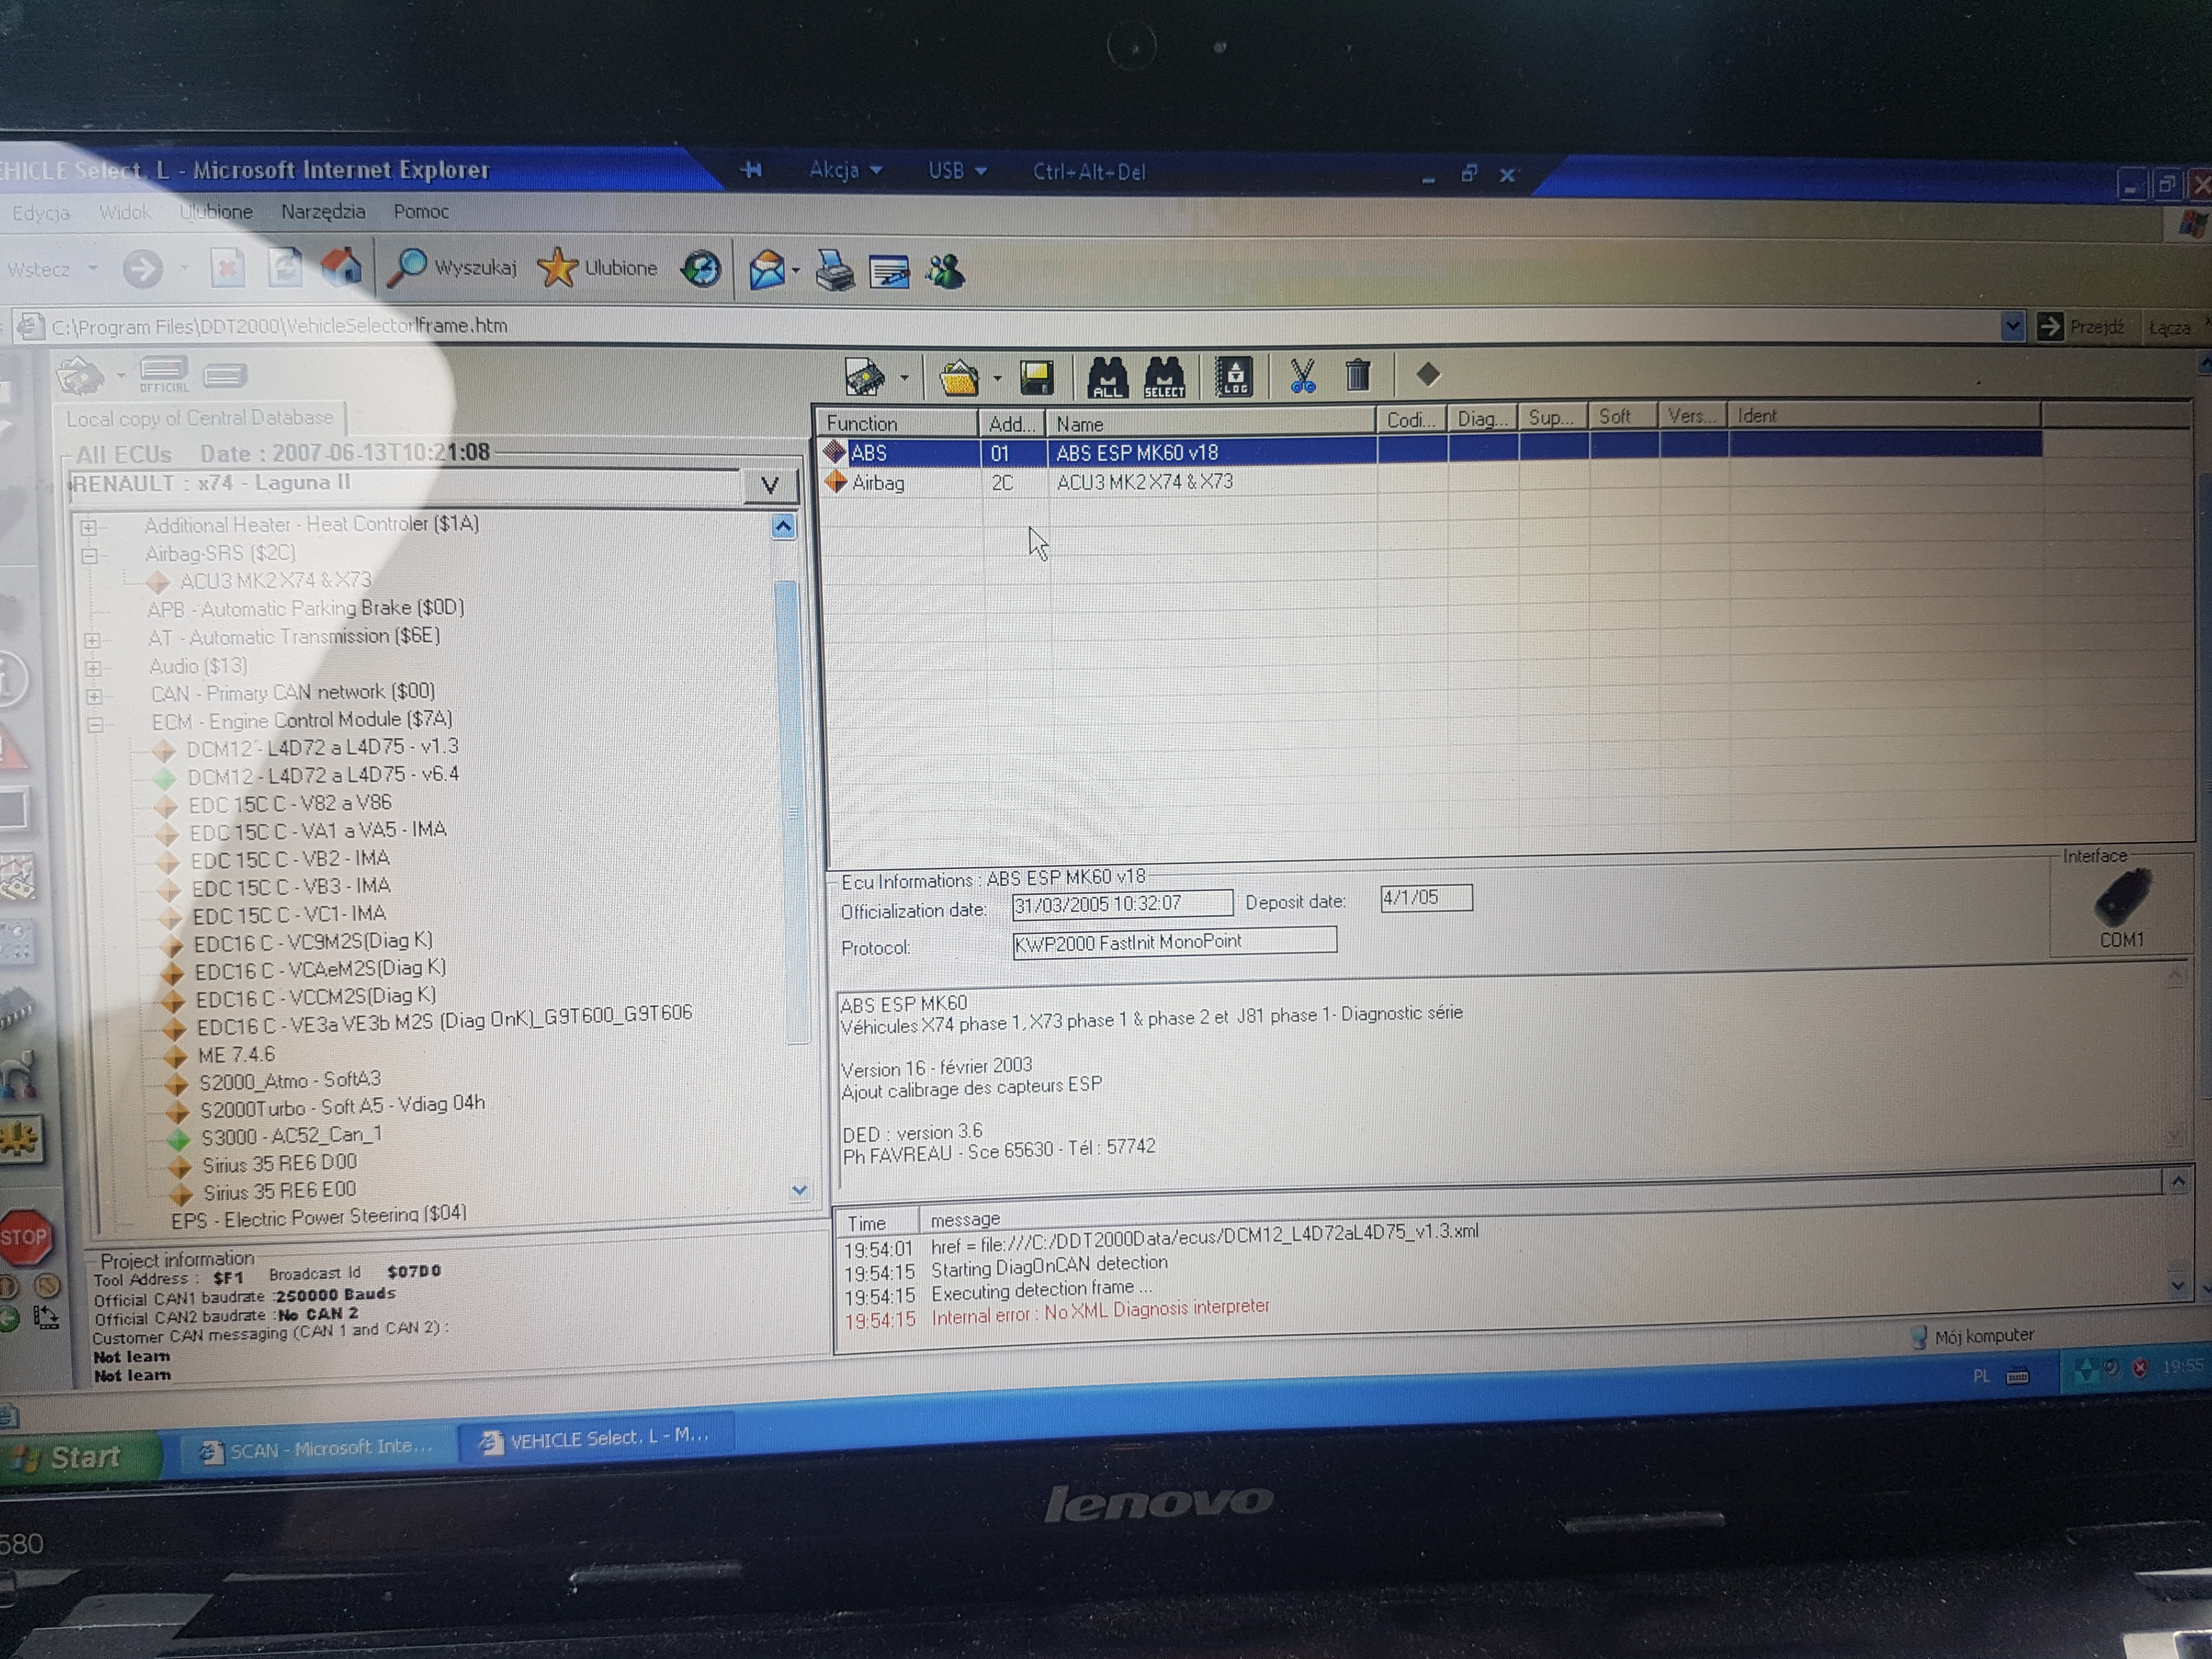Screen dimensions: 2212x1659
Task: Collapse the ECM - Engine Control Module node
Action: [x=95, y=724]
